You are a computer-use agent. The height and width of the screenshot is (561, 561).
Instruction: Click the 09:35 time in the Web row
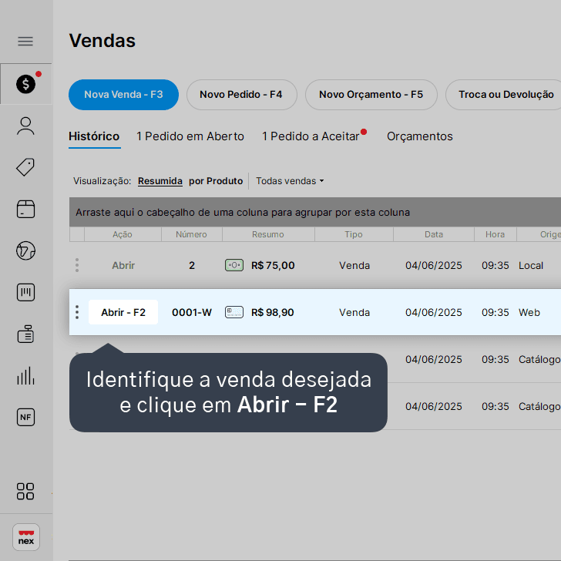tap(495, 312)
